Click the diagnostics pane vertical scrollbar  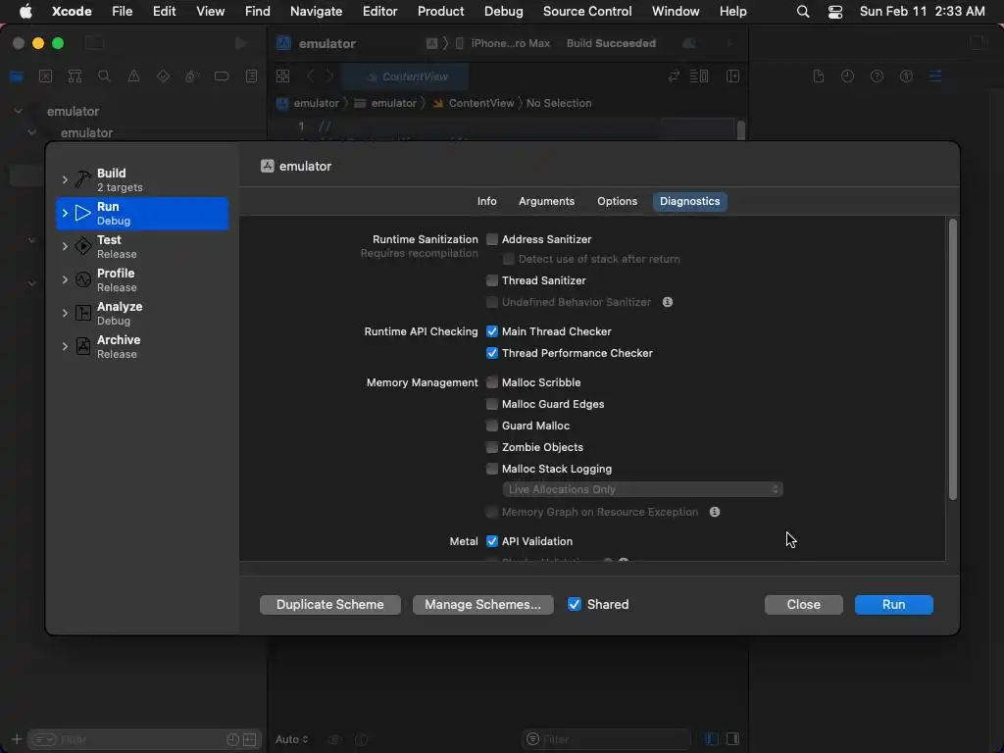(953, 359)
